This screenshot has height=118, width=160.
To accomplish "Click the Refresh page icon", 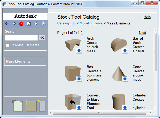I will pos(29,24).
